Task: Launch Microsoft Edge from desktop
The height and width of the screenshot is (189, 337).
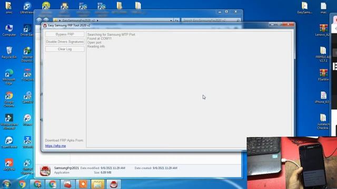Action: pyautogui.click(x=9, y=77)
